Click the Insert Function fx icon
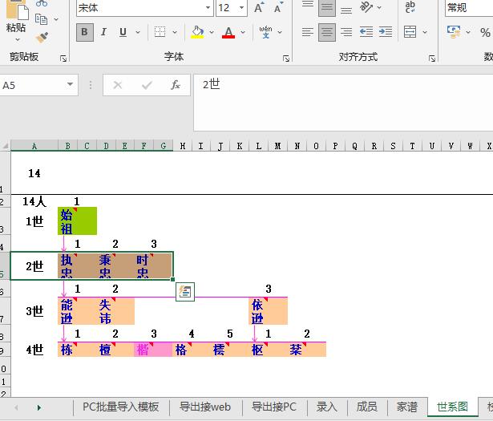 [x=176, y=85]
